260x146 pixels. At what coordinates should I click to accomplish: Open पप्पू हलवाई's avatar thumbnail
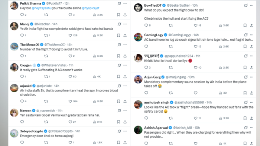coord(138,58)
